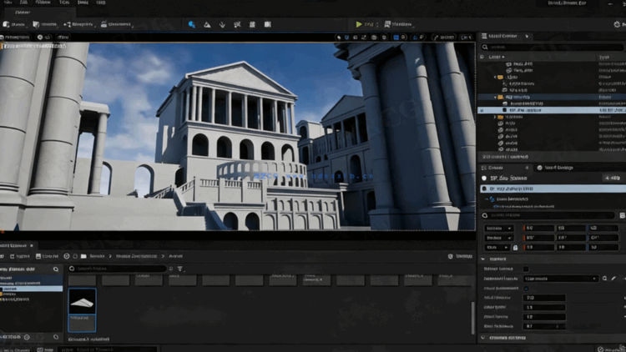Collapse the highlighted folder in Outliner
626x352 pixels.
(495, 97)
